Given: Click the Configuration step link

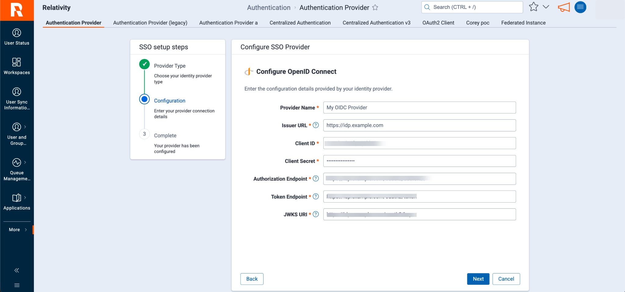Looking at the screenshot, I should (x=170, y=101).
